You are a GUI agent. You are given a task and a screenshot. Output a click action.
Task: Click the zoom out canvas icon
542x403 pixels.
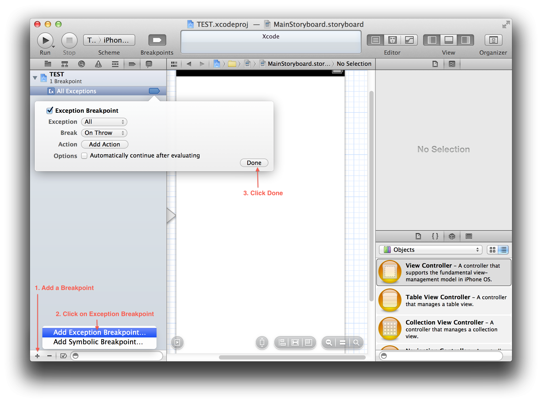[329, 342]
